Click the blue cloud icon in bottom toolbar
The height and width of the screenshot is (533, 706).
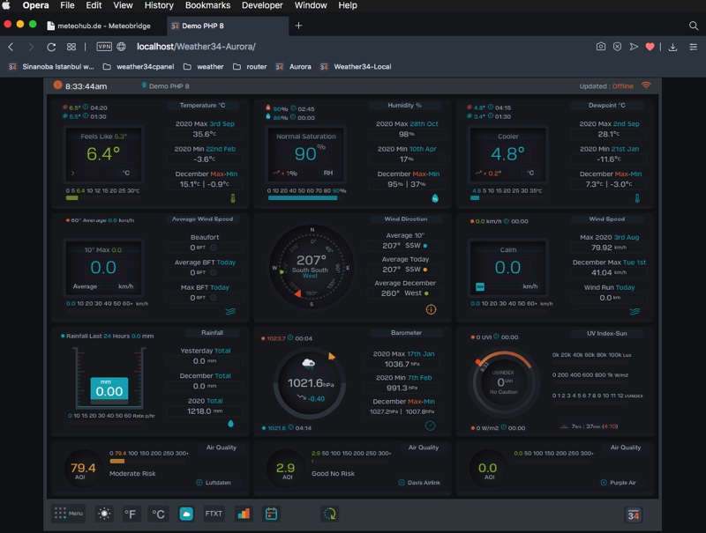point(186,514)
